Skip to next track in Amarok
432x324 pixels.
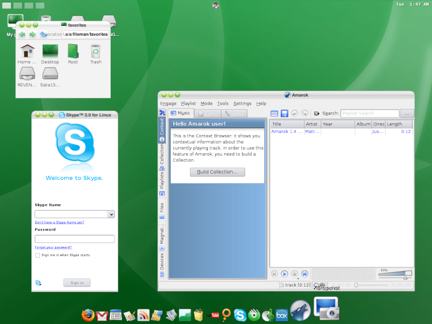(x=305, y=274)
